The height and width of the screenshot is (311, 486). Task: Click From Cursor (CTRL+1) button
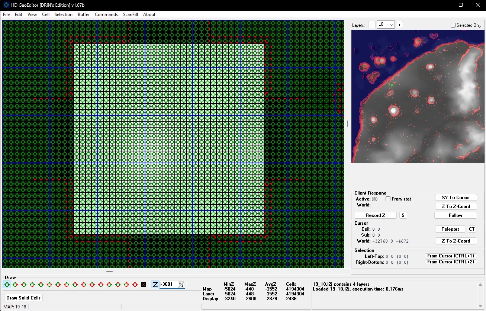click(451, 256)
